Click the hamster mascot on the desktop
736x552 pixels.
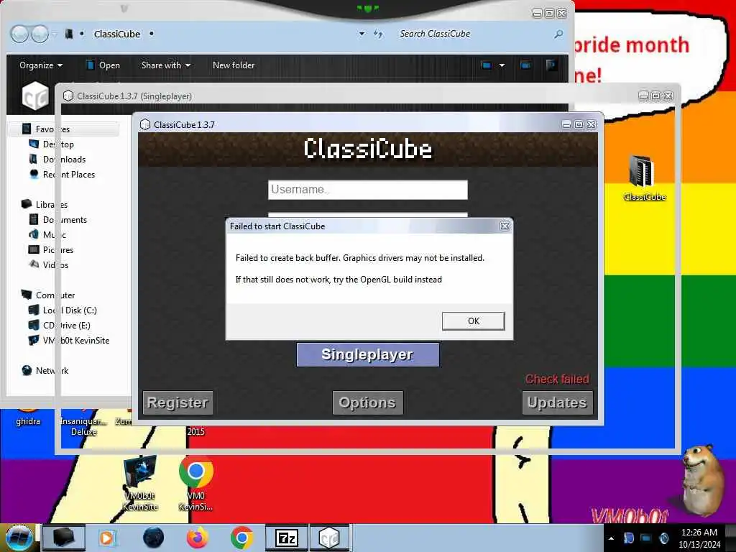tap(703, 479)
